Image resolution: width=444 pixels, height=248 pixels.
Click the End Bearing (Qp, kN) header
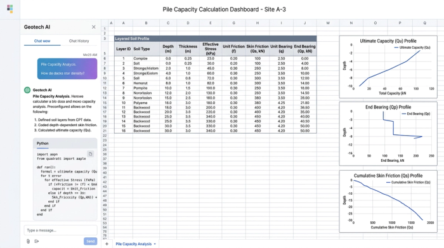click(x=304, y=49)
